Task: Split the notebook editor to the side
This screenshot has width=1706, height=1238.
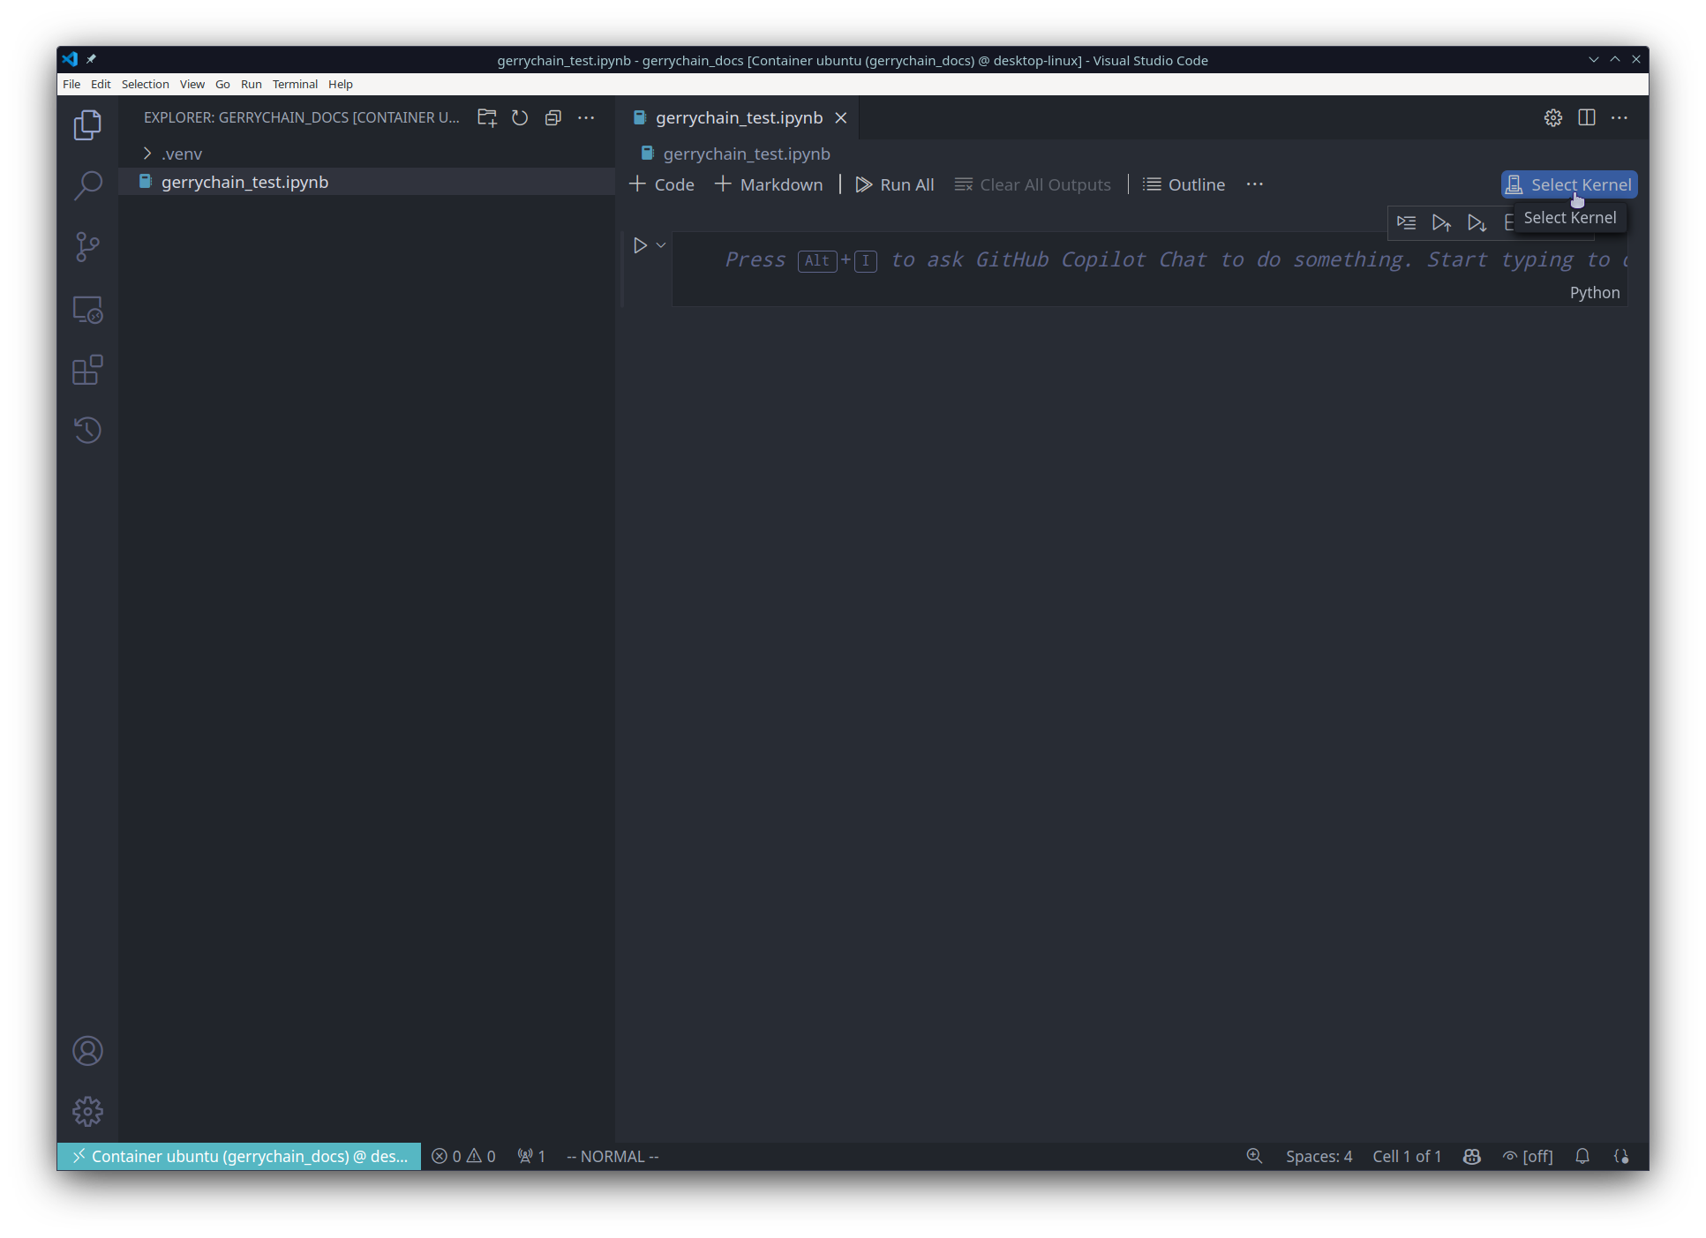Action: click(1587, 117)
